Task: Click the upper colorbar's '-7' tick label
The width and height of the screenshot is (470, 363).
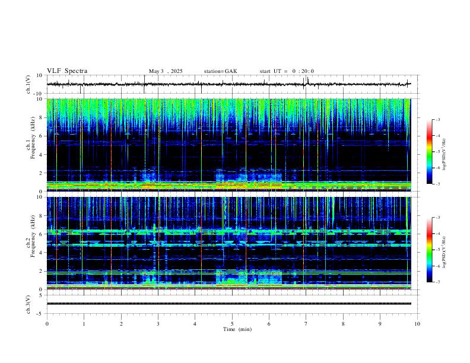Action: (438, 184)
